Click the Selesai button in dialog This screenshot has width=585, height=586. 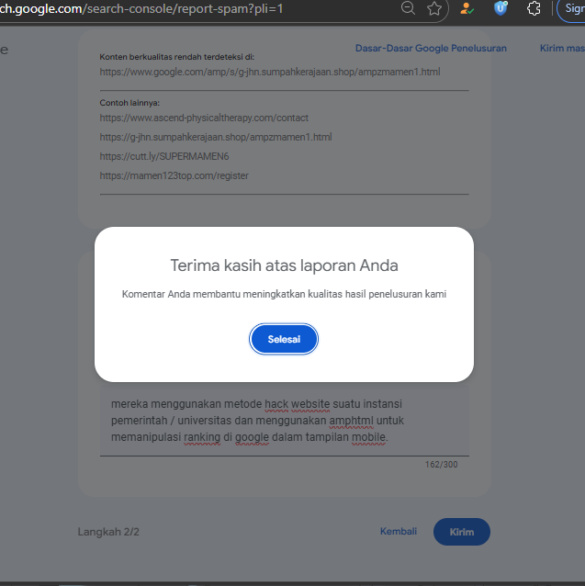[284, 339]
